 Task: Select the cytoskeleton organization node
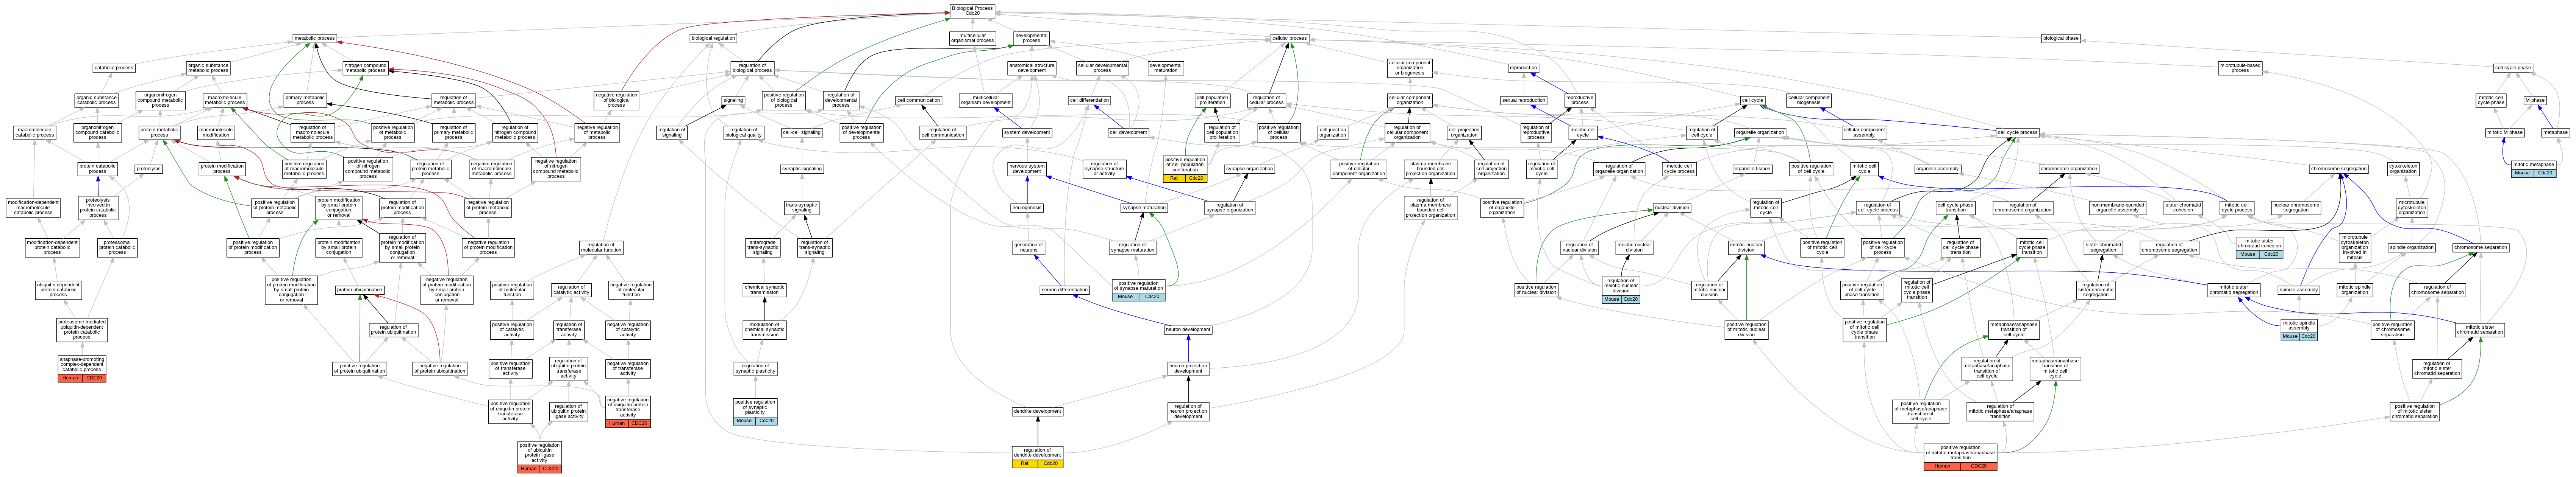tap(2403, 169)
